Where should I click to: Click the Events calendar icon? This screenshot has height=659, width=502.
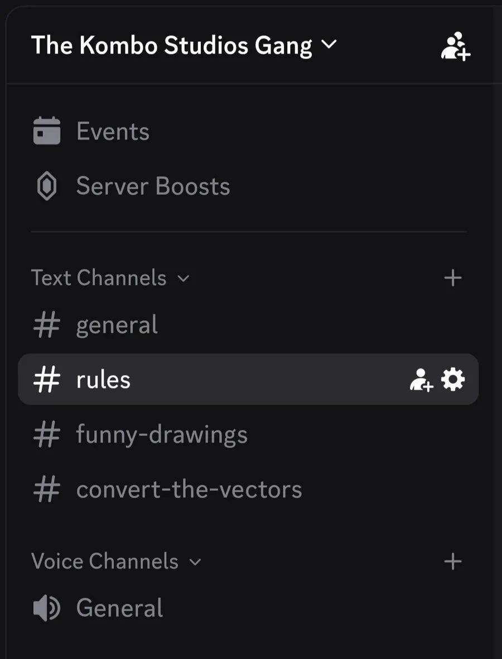point(47,131)
